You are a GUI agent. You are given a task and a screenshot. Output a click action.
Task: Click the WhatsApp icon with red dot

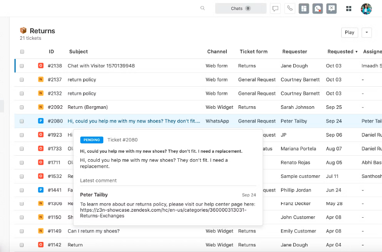[x=317, y=9]
